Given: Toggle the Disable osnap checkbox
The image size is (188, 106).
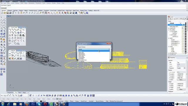Looking at the screenshot, I should [x=57, y=99].
